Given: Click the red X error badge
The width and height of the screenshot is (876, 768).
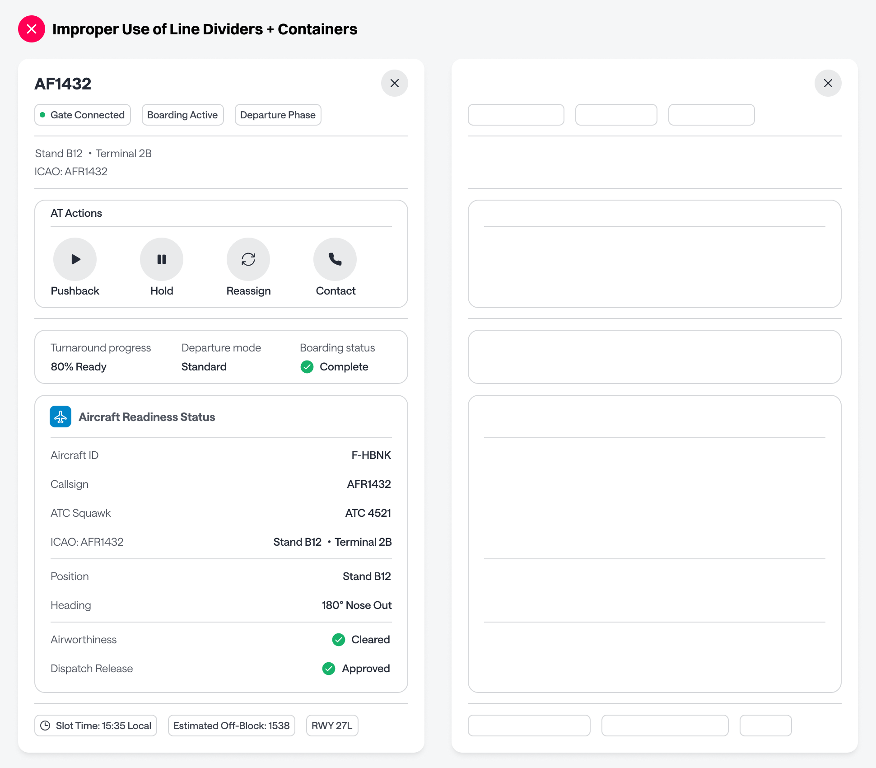Looking at the screenshot, I should tap(32, 29).
